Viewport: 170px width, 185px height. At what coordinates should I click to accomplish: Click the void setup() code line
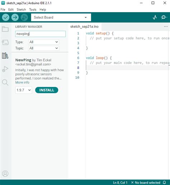coord(100,33)
